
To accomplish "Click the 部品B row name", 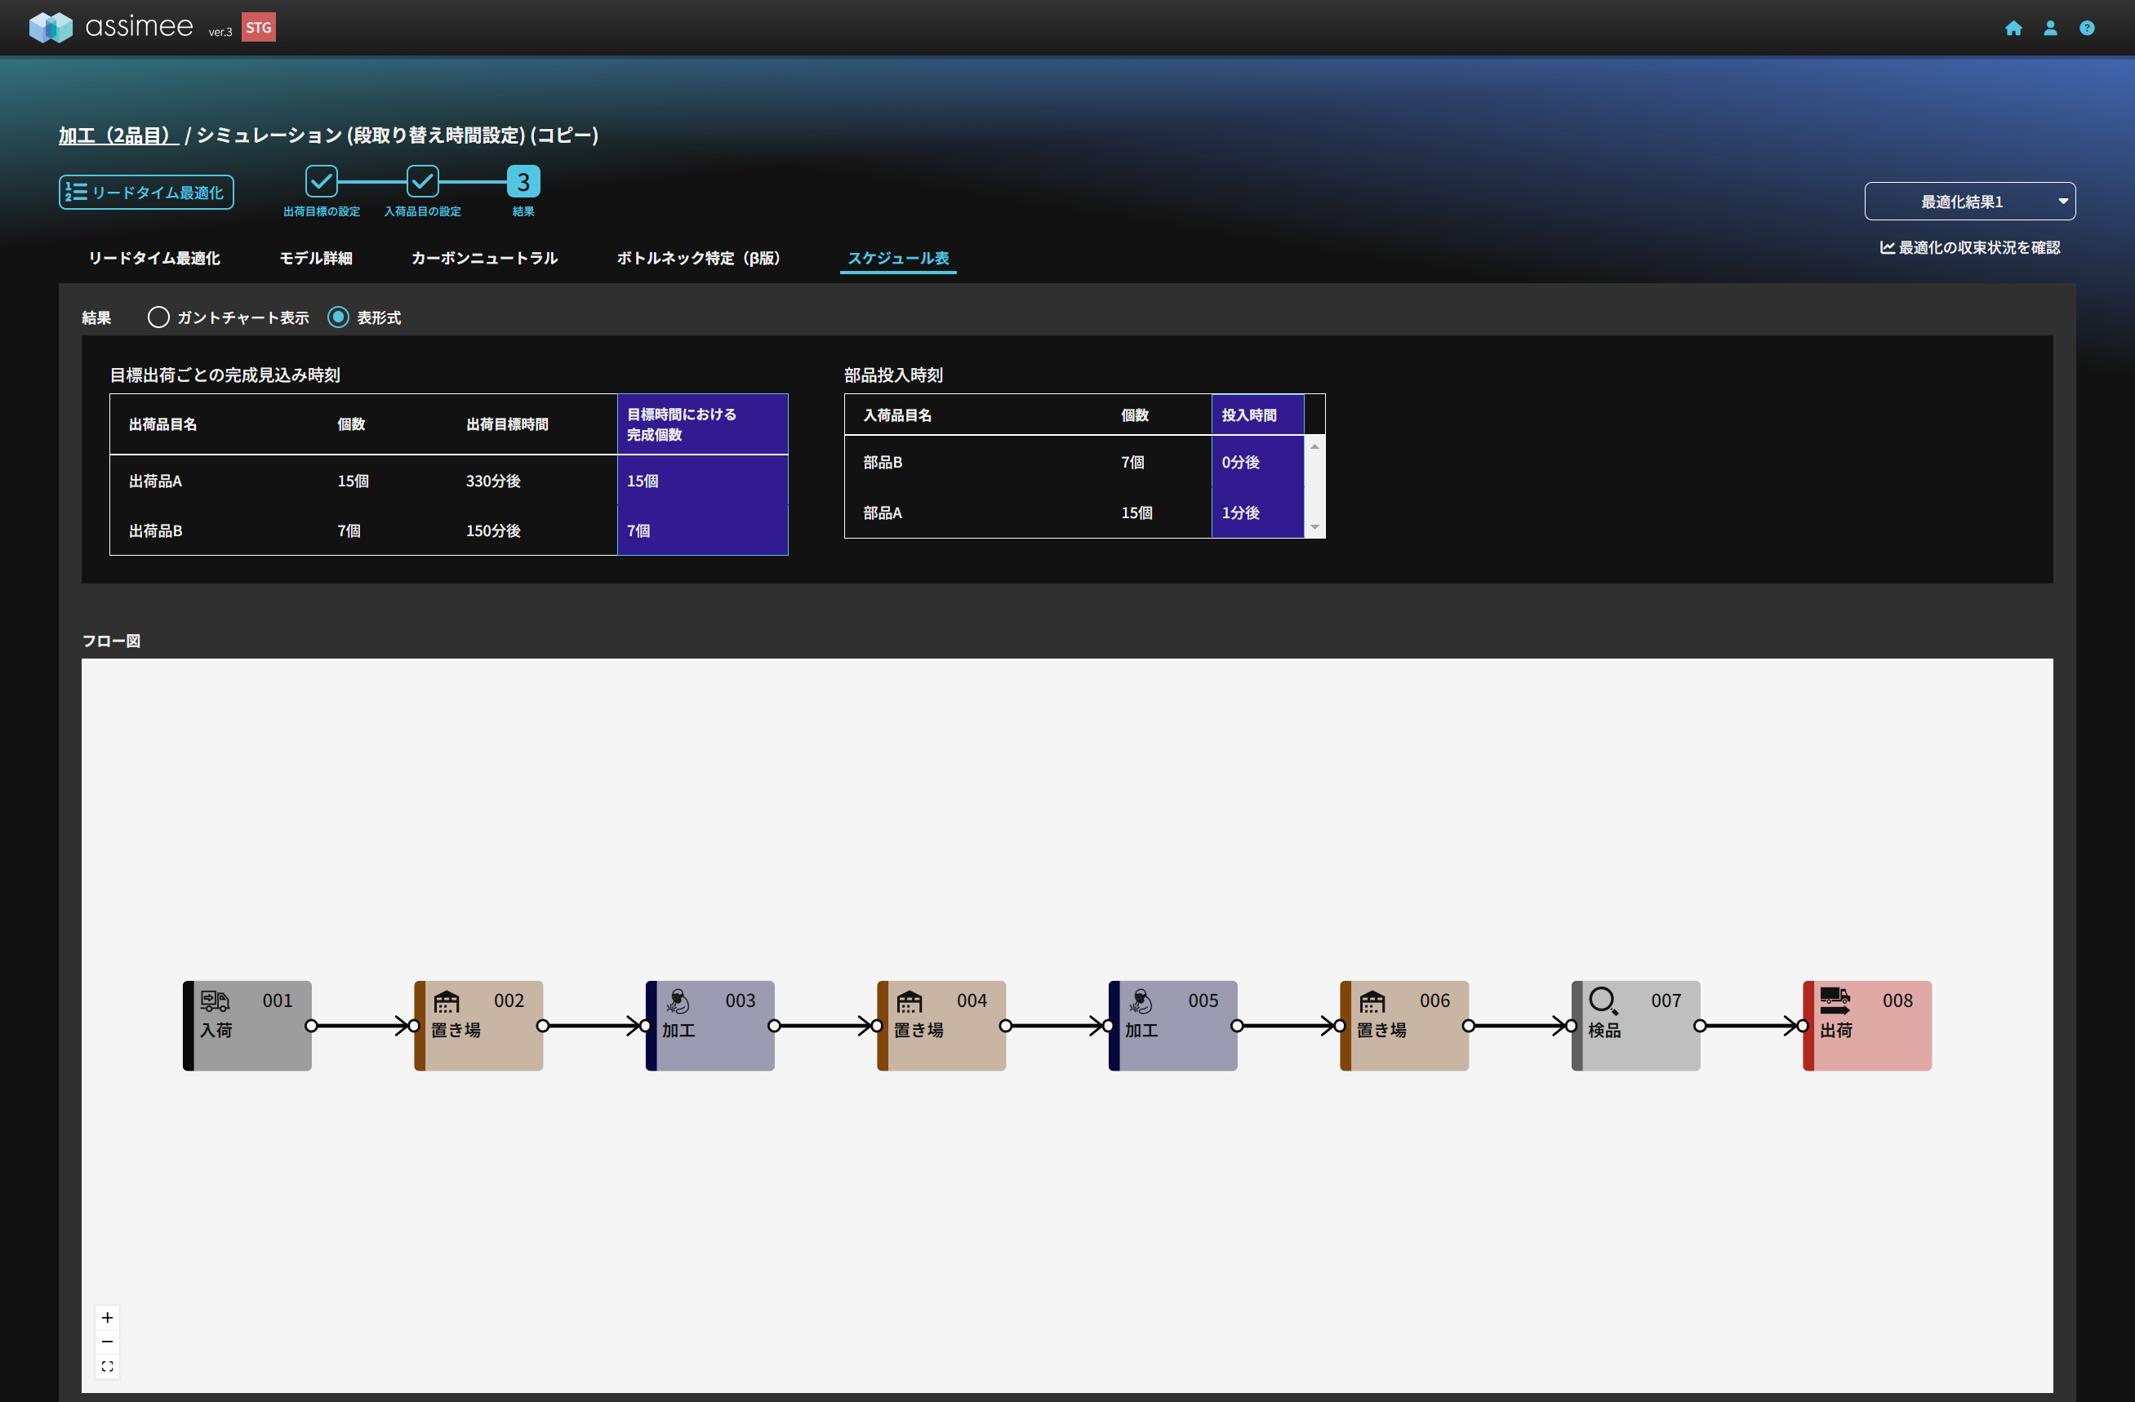I will [883, 463].
